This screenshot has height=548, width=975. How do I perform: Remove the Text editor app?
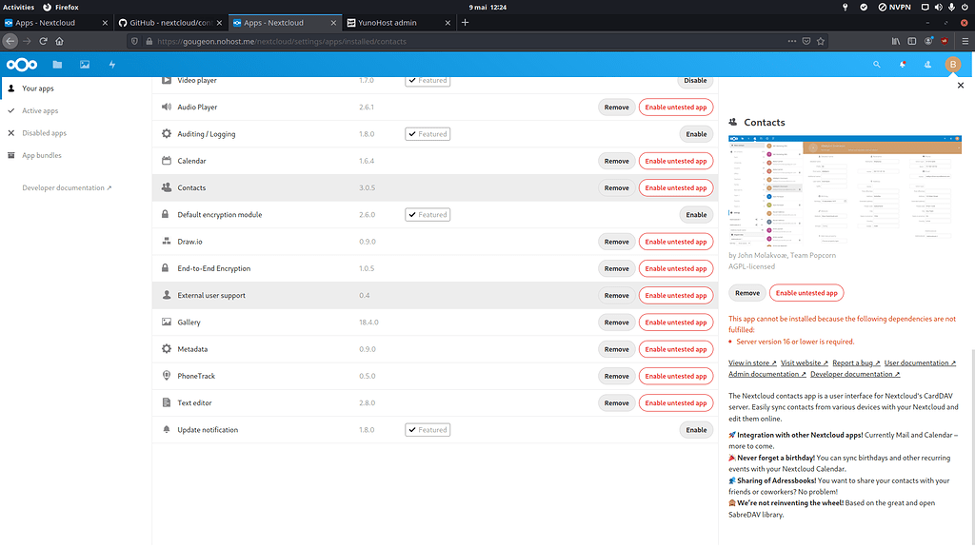pyautogui.click(x=616, y=403)
